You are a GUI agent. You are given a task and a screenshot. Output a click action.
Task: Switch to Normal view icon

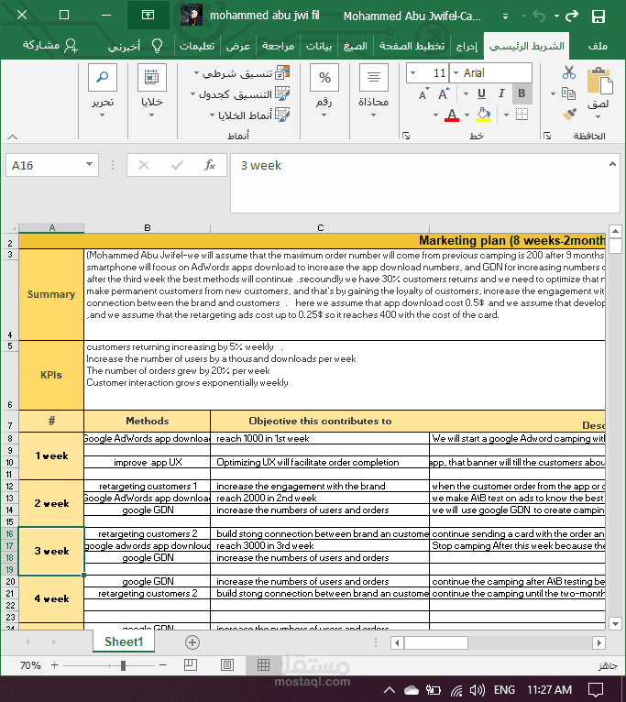[263, 665]
